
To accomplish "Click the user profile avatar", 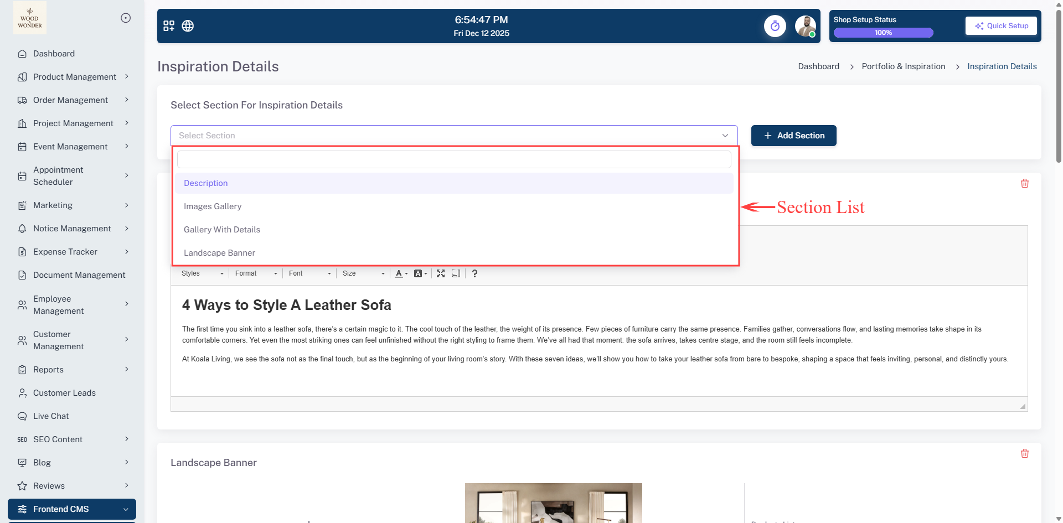I will (805, 26).
